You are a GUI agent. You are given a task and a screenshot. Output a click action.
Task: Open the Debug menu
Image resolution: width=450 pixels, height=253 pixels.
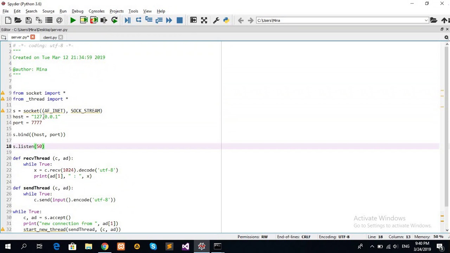[x=77, y=11]
